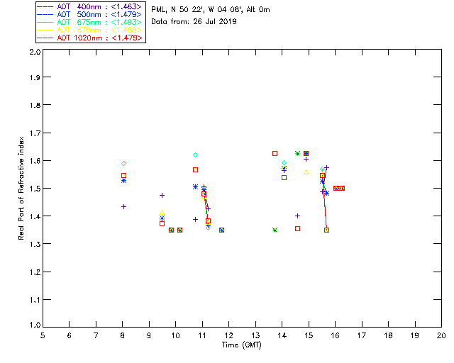The height and width of the screenshot is (363, 454).
Task: Click the yellow triangle near time 15 at 1.56
Action: click(306, 172)
